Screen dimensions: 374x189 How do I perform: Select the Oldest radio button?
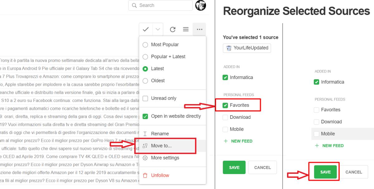point(145,81)
